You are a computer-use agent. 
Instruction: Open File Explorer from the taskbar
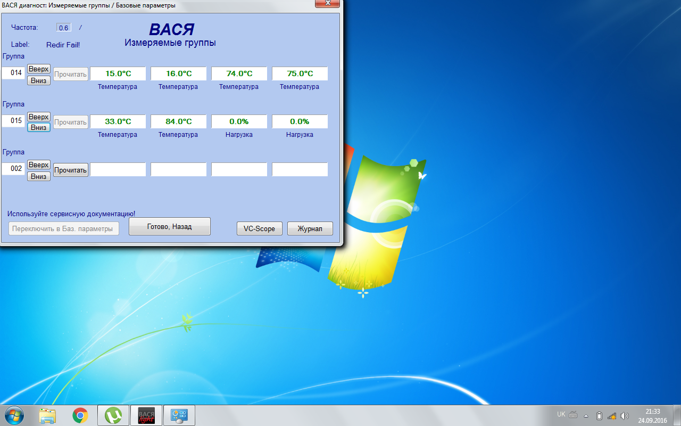(x=47, y=415)
